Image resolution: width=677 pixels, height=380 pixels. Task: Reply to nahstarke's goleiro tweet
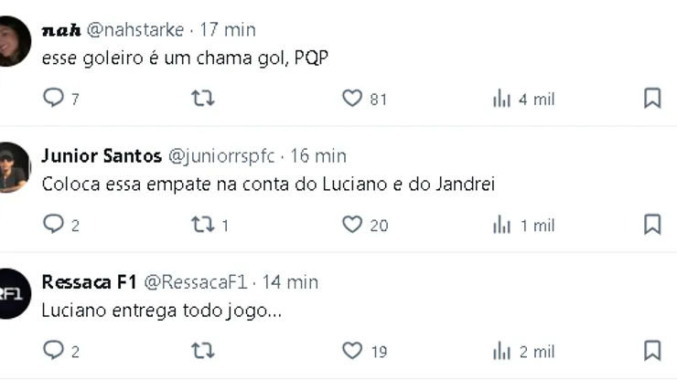click(x=54, y=99)
